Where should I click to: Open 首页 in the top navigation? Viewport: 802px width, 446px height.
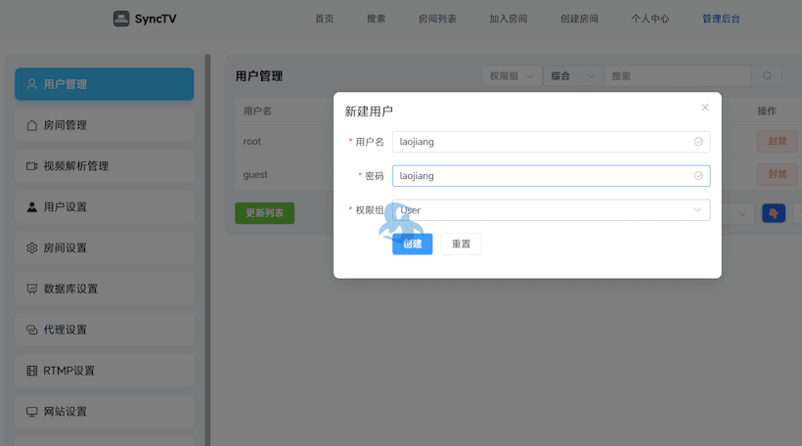tap(325, 19)
